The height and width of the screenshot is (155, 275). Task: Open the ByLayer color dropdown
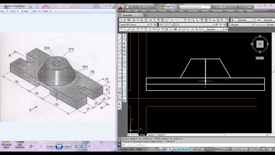pyautogui.click(x=241, y=25)
